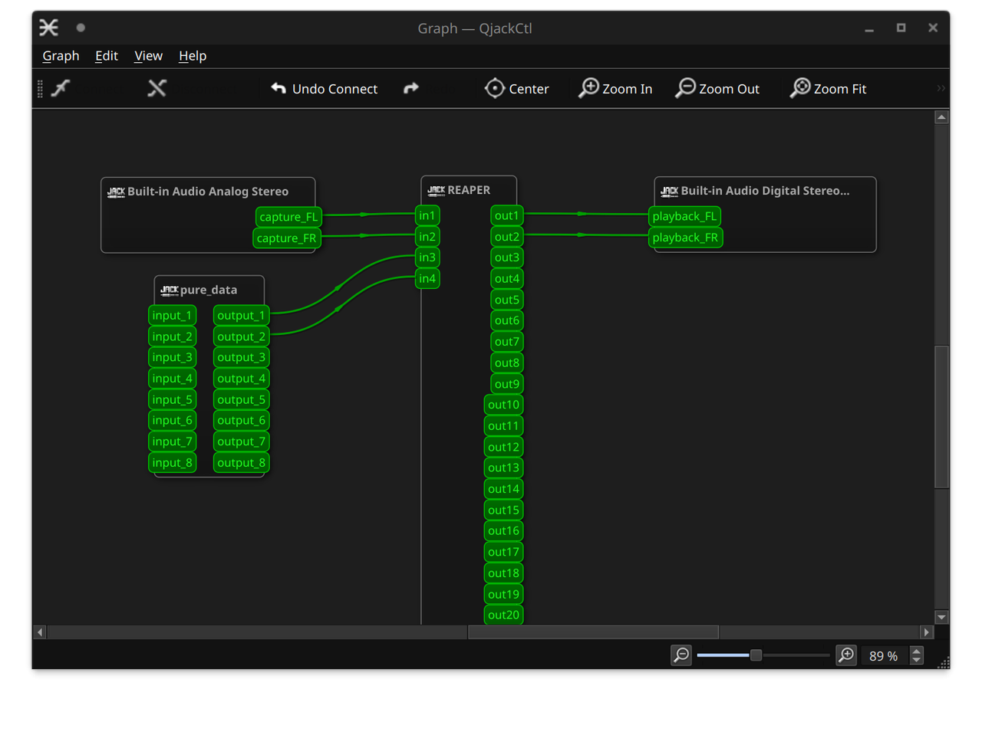This screenshot has width=982, height=735.
Task: Click the status bar zoom-out magnifier
Action: pyautogui.click(x=681, y=655)
